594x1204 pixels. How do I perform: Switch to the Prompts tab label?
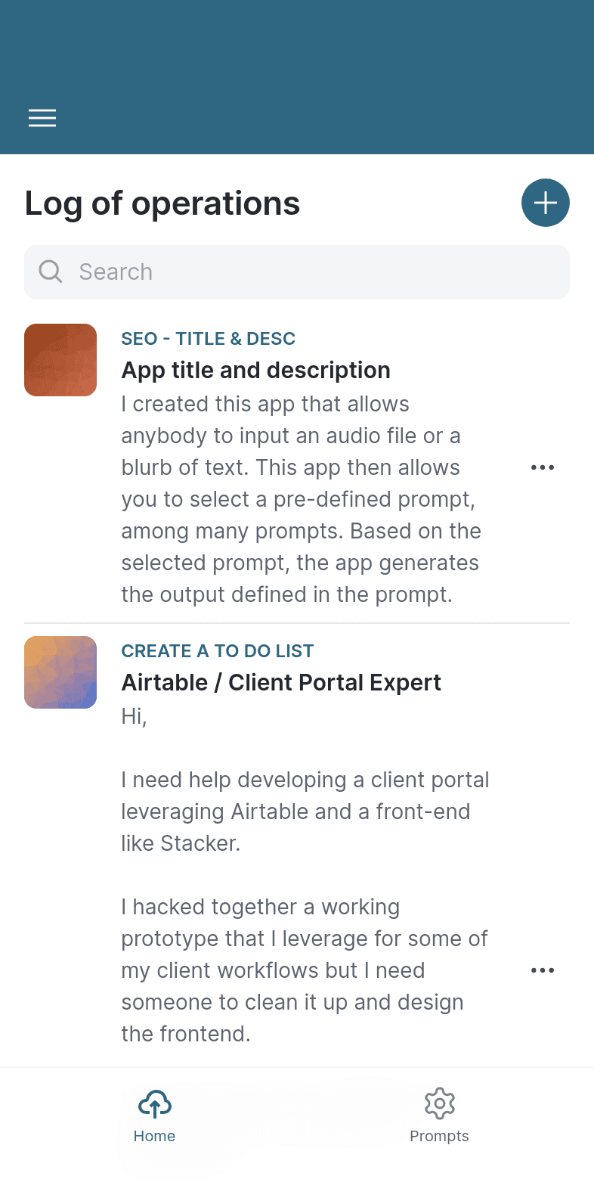pyautogui.click(x=440, y=1136)
